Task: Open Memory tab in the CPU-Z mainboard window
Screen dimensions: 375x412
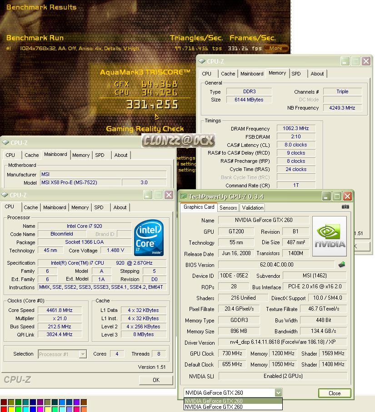Action: coord(81,155)
